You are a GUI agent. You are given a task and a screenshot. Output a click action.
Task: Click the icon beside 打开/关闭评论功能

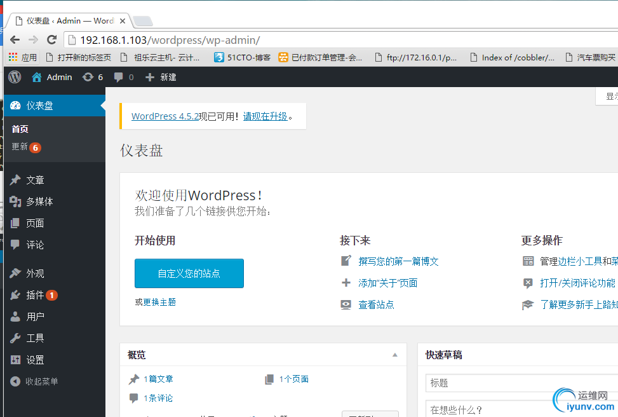[528, 283]
